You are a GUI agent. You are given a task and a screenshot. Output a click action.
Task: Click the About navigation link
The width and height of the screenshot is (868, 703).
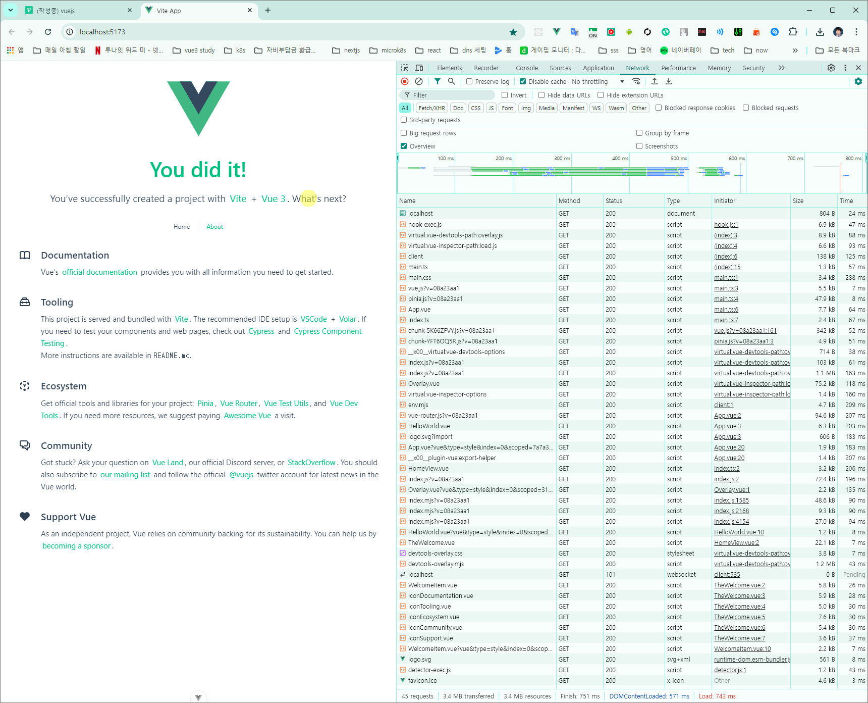point(214,227)
